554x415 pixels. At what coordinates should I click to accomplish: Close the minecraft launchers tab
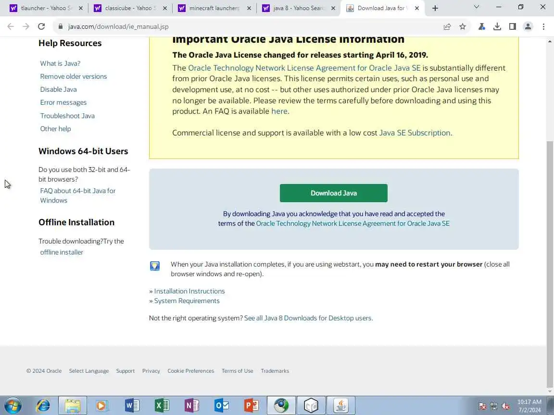[249, 8]
